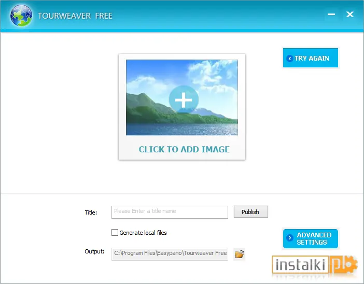Click the Publish button
Image resolution: width=364 pixels, height=284 pixels.
[x=251, y=212]
